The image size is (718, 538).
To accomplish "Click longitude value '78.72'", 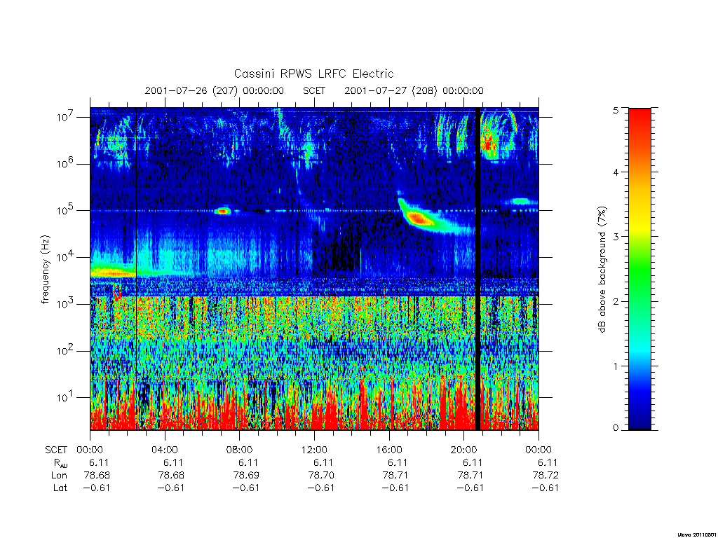I will click(546, 476).
